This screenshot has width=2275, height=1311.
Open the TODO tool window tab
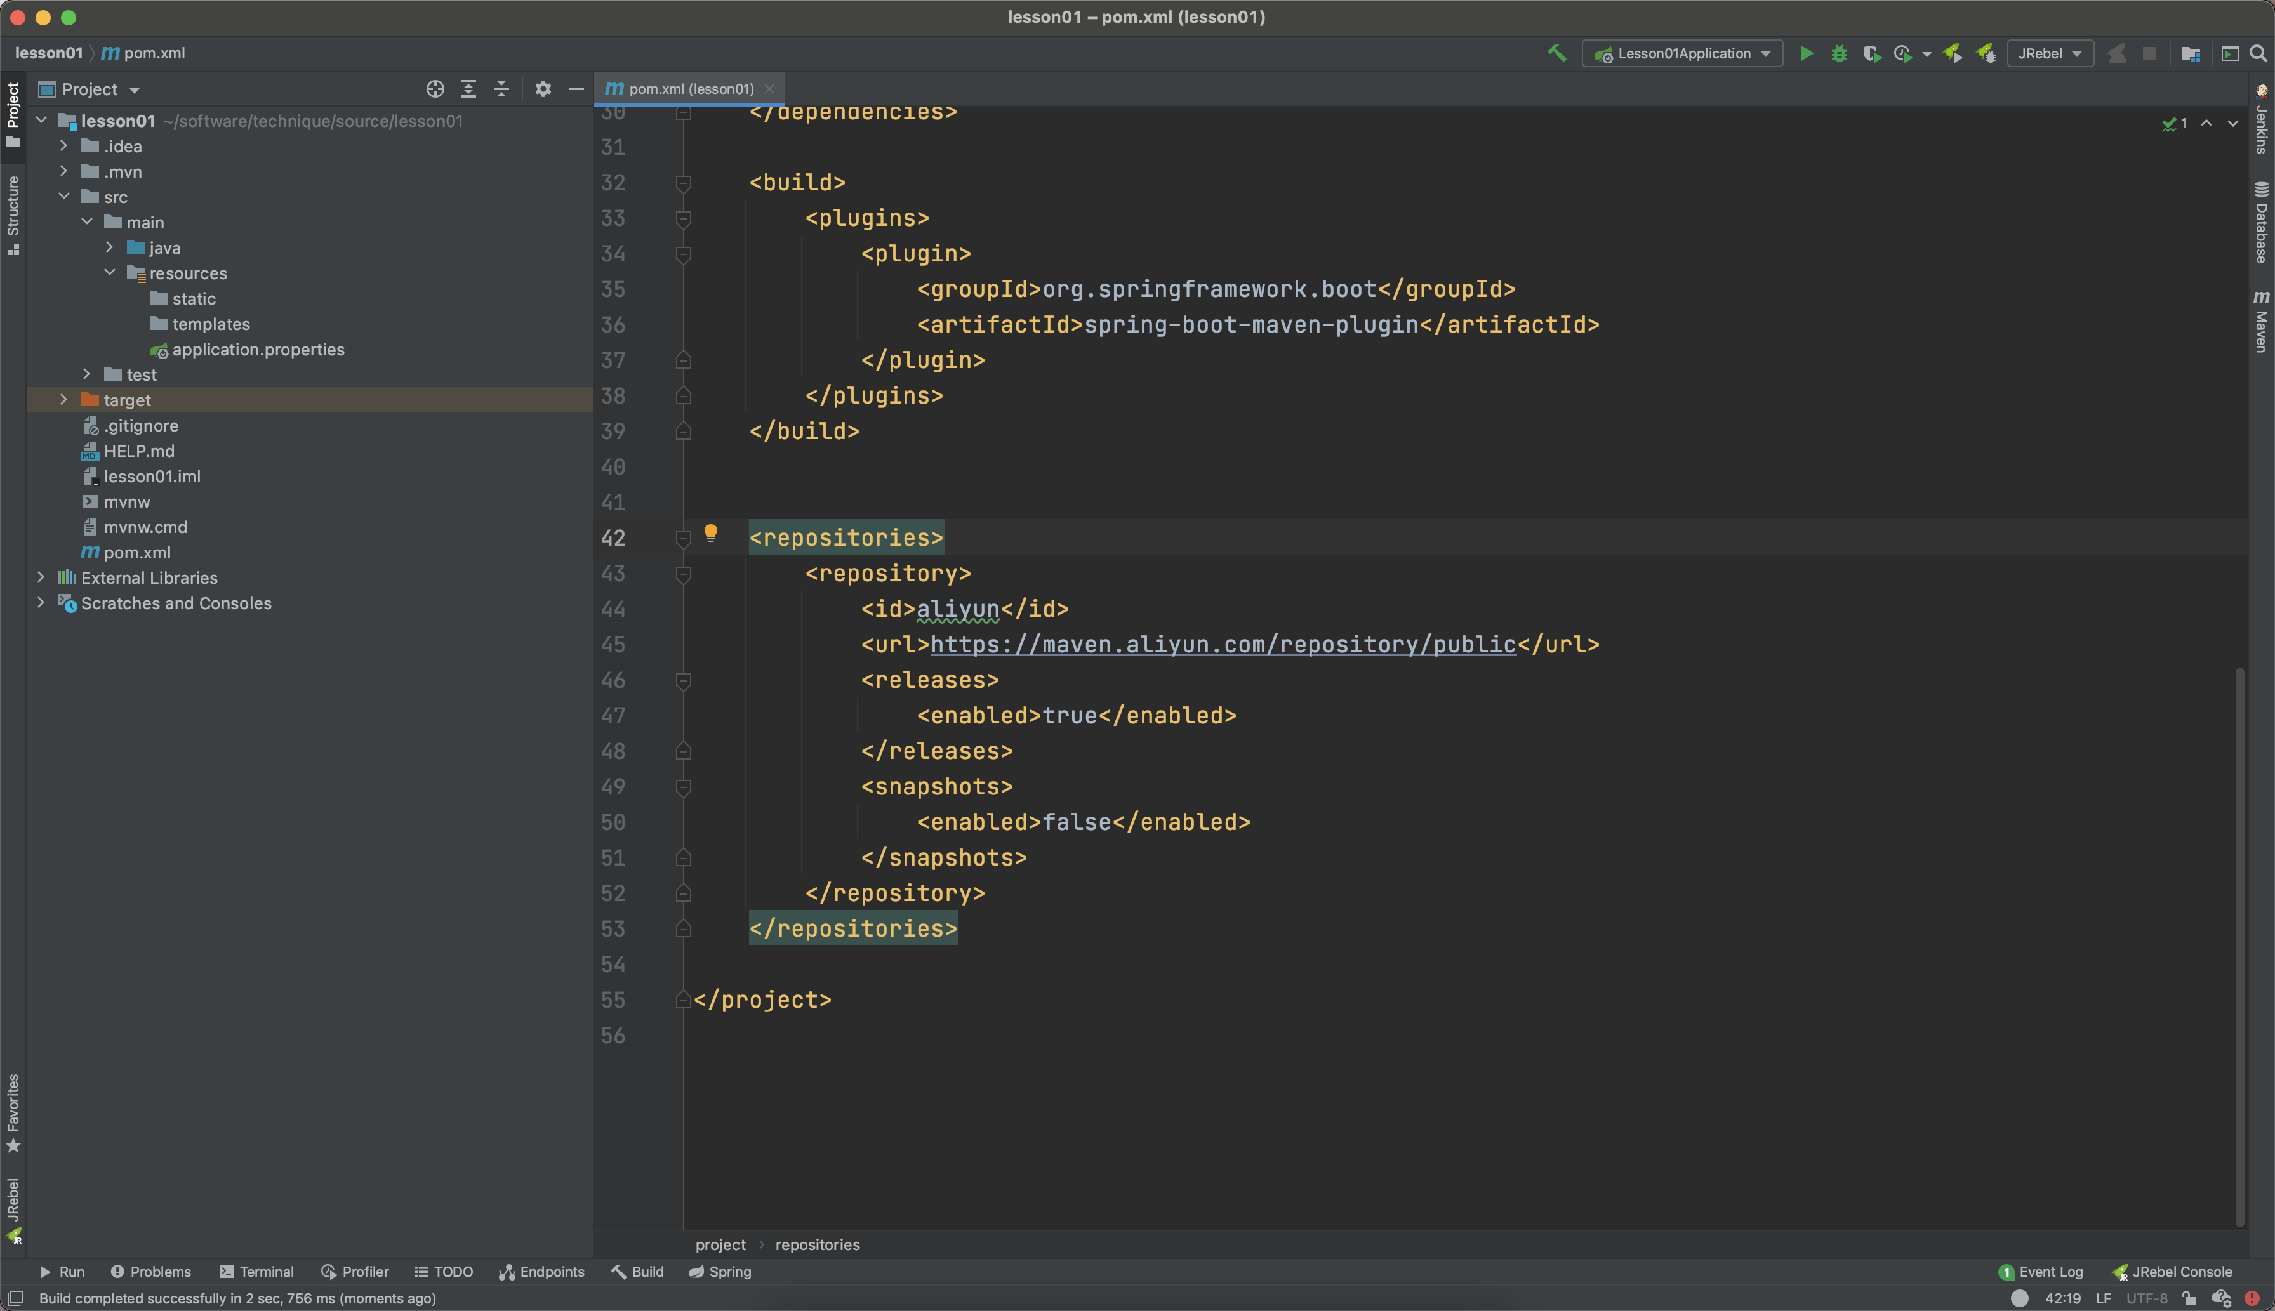tap(443, 1272)
